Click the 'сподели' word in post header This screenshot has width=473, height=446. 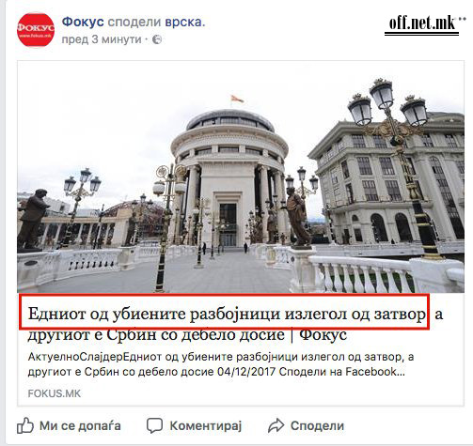[134, 22]
